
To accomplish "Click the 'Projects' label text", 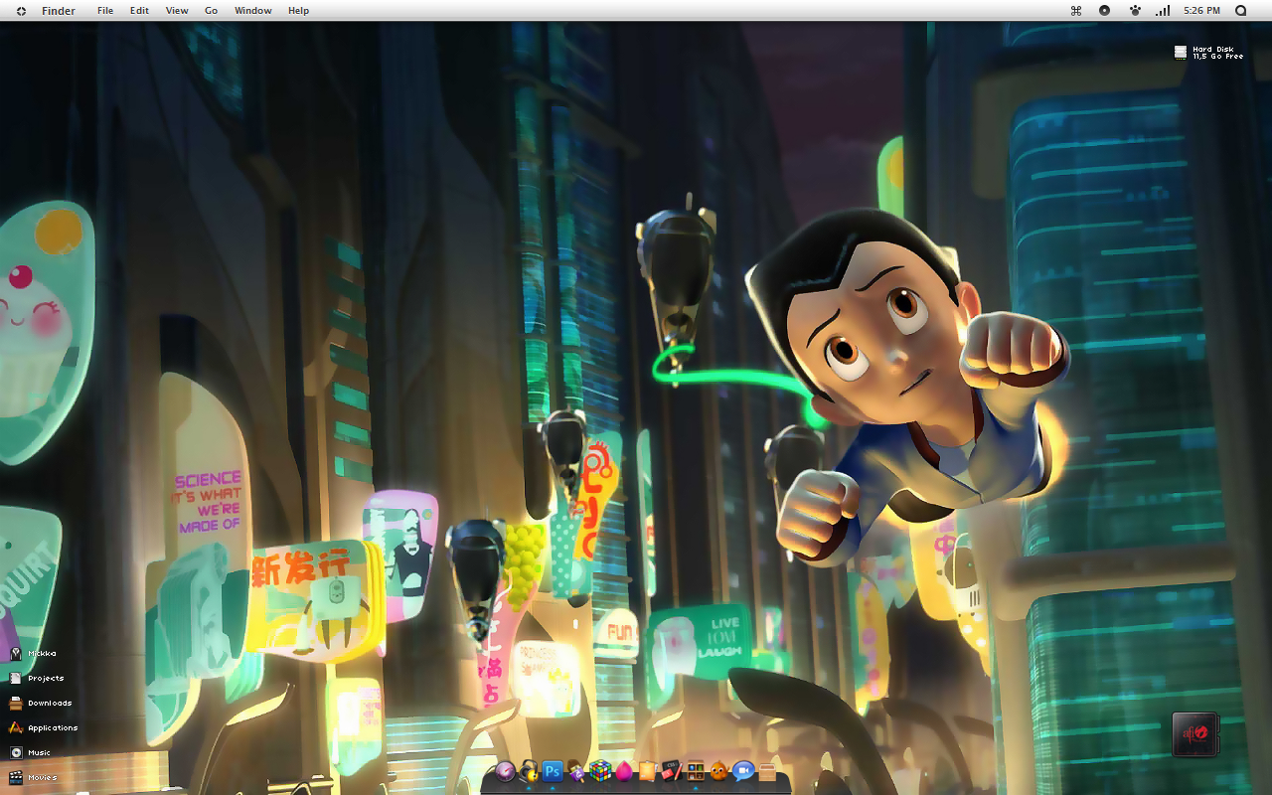I will click(x=46, y=679).
